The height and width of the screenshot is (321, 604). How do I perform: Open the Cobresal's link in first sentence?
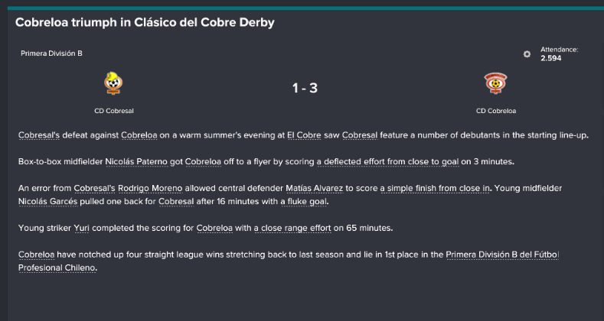coord(38,135)
